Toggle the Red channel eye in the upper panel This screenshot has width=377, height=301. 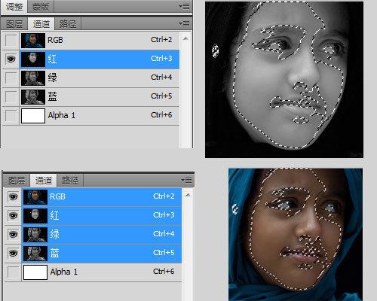11,59
